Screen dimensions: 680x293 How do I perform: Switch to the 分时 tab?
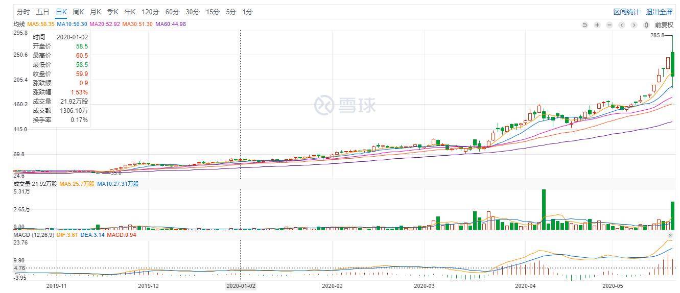[24, 12]
